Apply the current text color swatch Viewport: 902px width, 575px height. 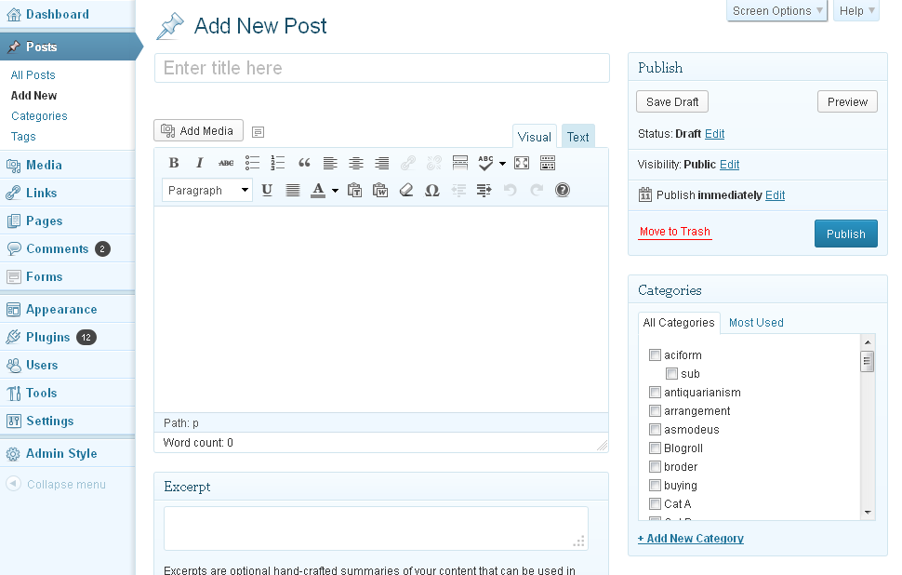coord(318,191)
